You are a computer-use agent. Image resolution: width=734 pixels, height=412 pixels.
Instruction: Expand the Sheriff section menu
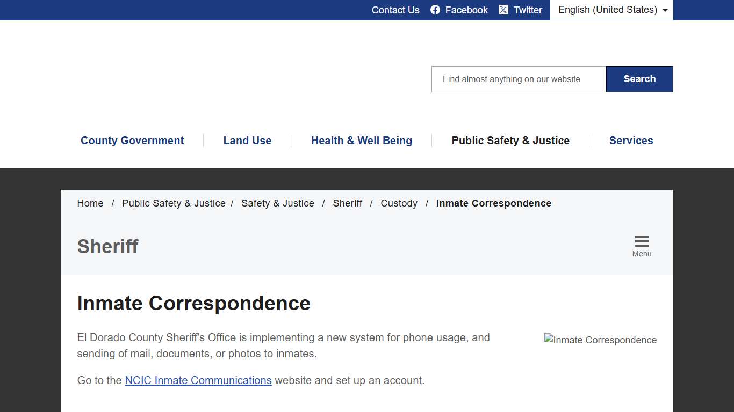[642, 245]
